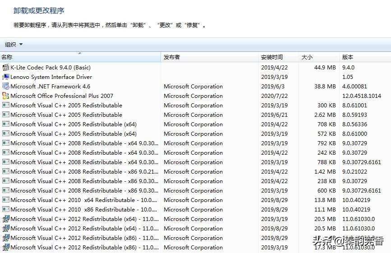Click Microsoft Corporation publisher in the Office 2007 row

[x=193, y=96]
